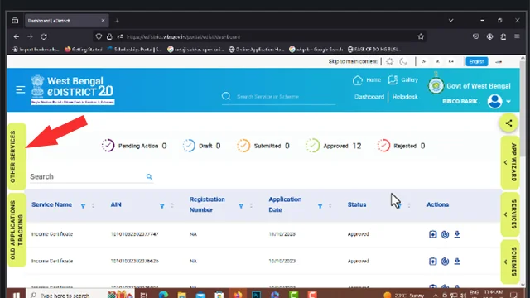Screen dimensions: 530x298
Task: Click the Home house icon in the header
Action: 357,80
